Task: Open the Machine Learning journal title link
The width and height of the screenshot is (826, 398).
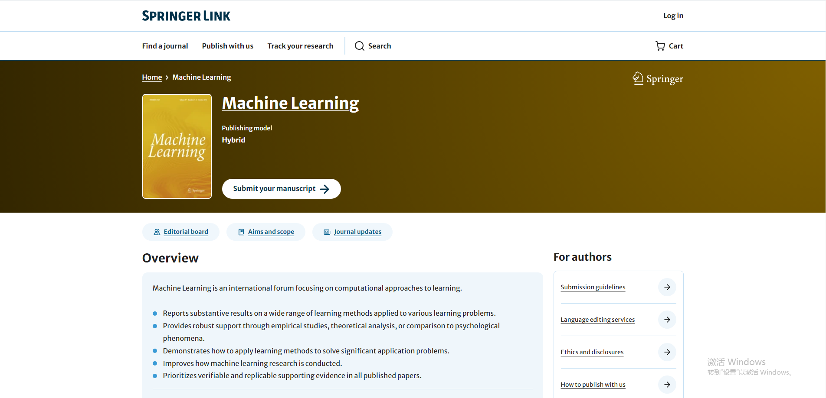Action: click(x=290, y=104)
